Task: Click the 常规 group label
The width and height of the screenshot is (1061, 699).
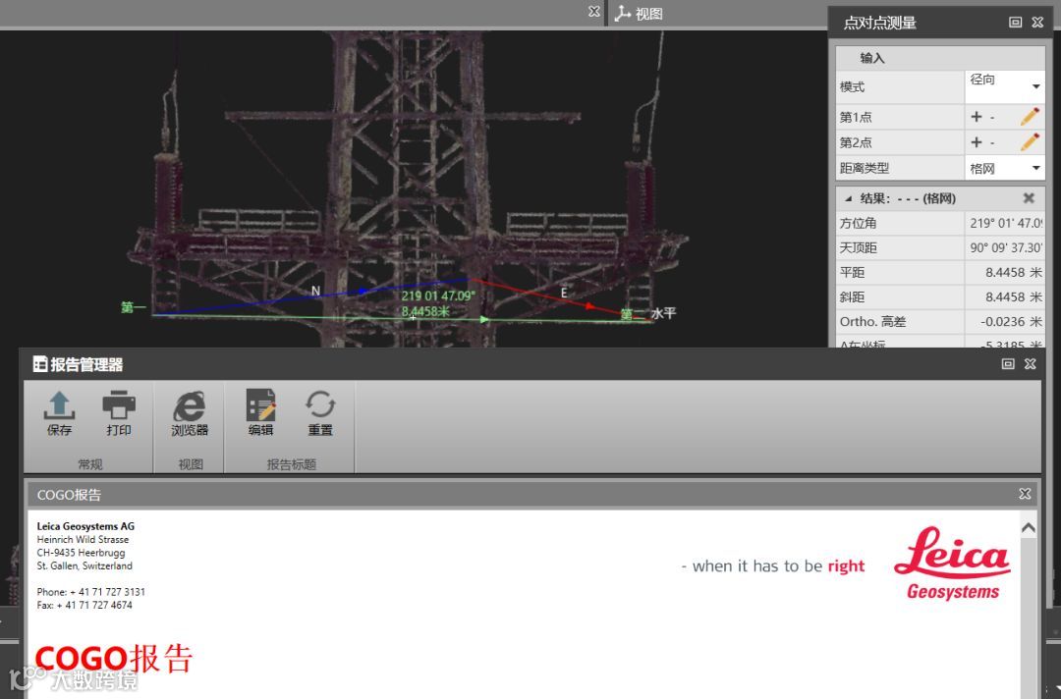Action: pos(90,464)
